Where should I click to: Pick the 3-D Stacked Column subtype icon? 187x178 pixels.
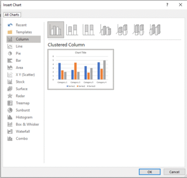[x=122, y=30]
